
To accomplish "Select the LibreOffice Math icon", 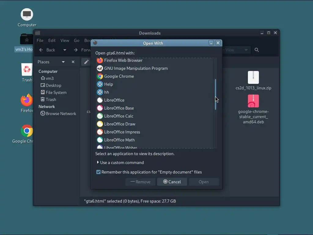I will pos(100,140).
